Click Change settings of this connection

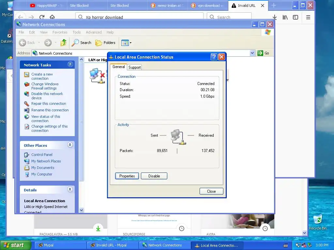coord(50,128)
